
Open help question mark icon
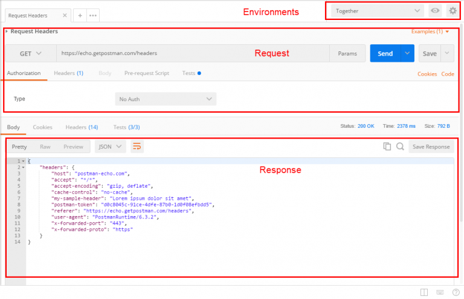pos(456,292)
